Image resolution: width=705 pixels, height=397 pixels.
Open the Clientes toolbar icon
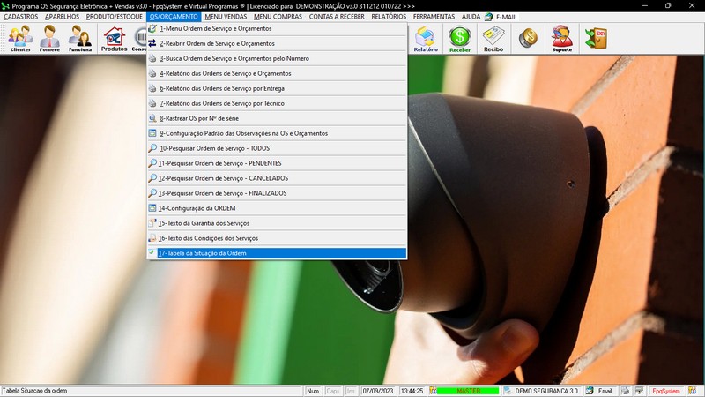(19, 38)
